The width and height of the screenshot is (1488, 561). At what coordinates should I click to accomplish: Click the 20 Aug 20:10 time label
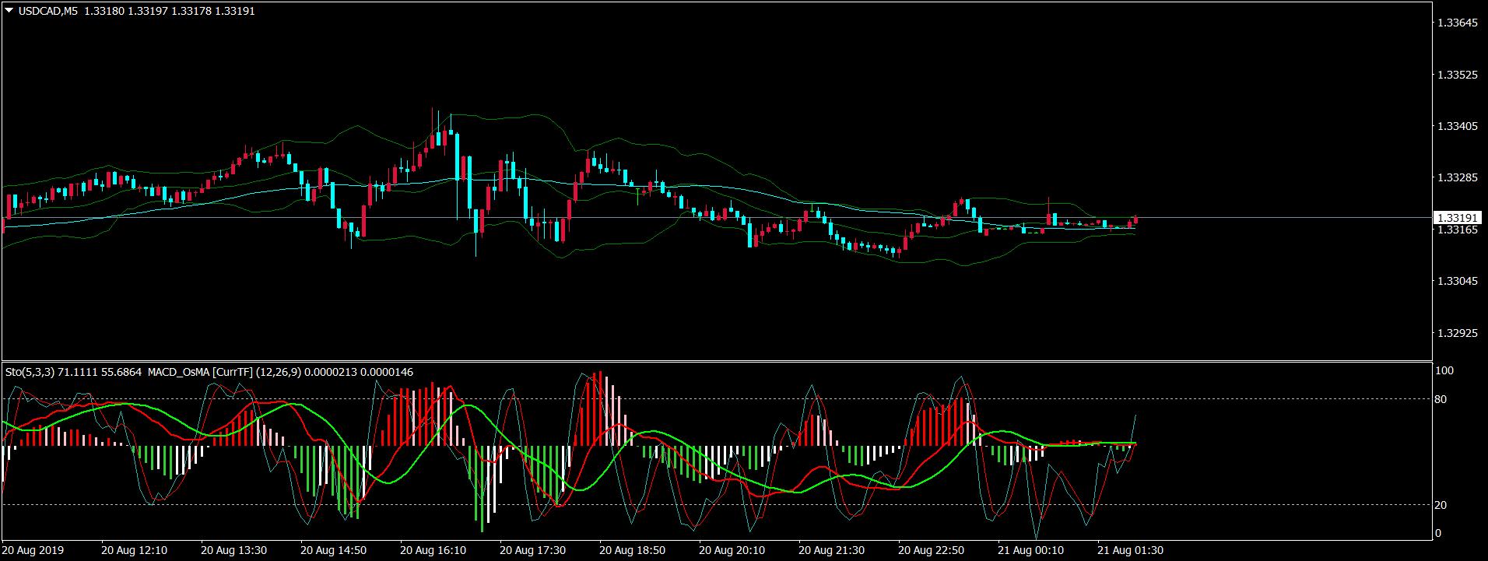pyautogui.click(x=732, y=550)
